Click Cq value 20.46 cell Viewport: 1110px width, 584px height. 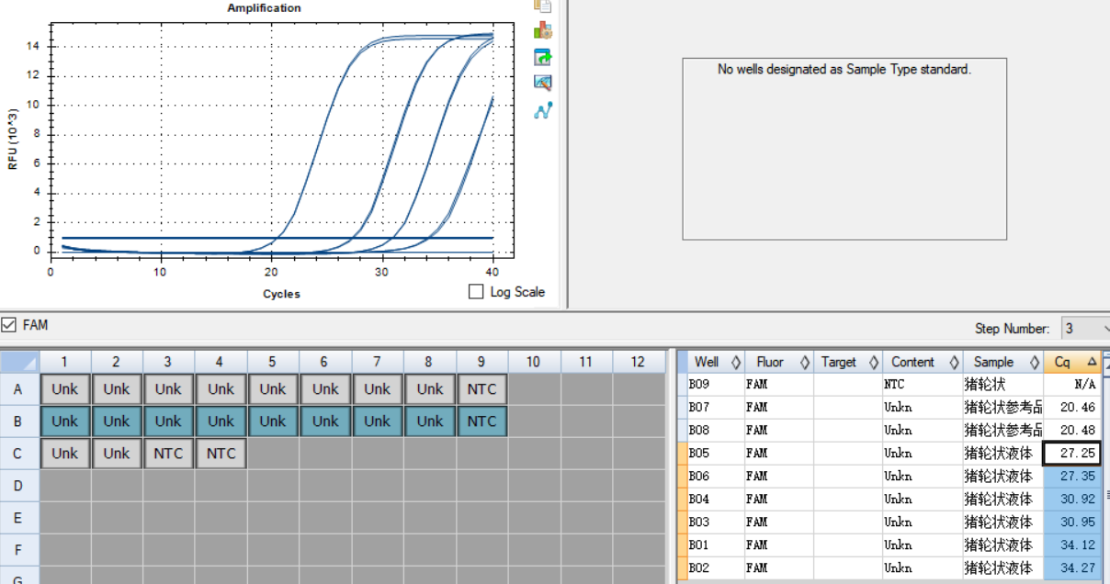pos(1072,408)
